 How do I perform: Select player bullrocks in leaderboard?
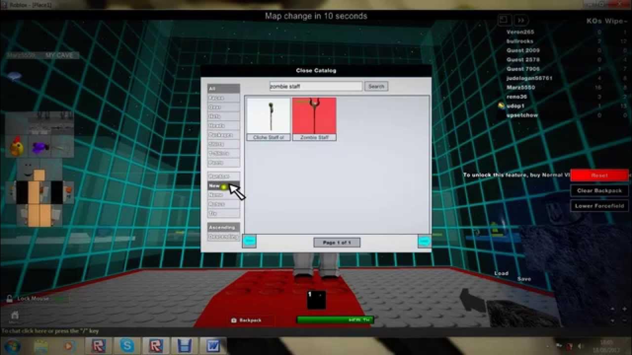(x=520, y=41)
